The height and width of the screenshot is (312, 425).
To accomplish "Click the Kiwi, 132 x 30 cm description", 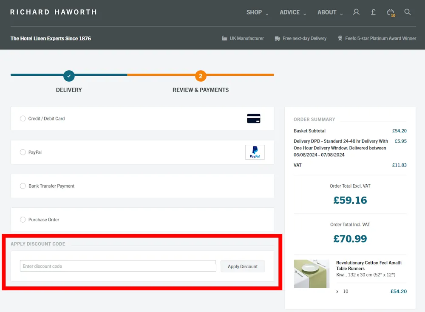I will [365, 275].
